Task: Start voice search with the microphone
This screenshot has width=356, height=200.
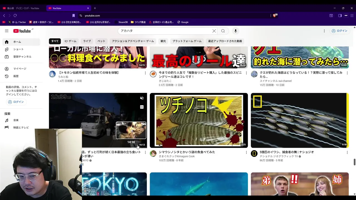Action: [x=236, y=31]
